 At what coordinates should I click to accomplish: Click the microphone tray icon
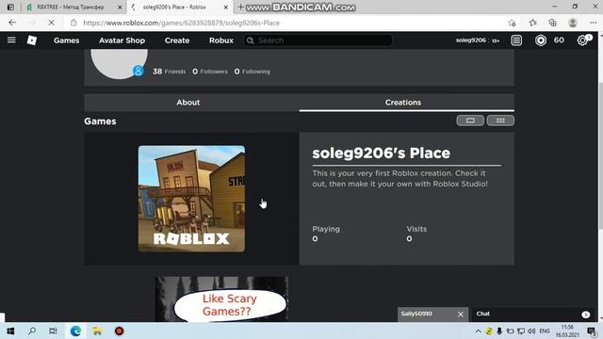tap(499, 331)
